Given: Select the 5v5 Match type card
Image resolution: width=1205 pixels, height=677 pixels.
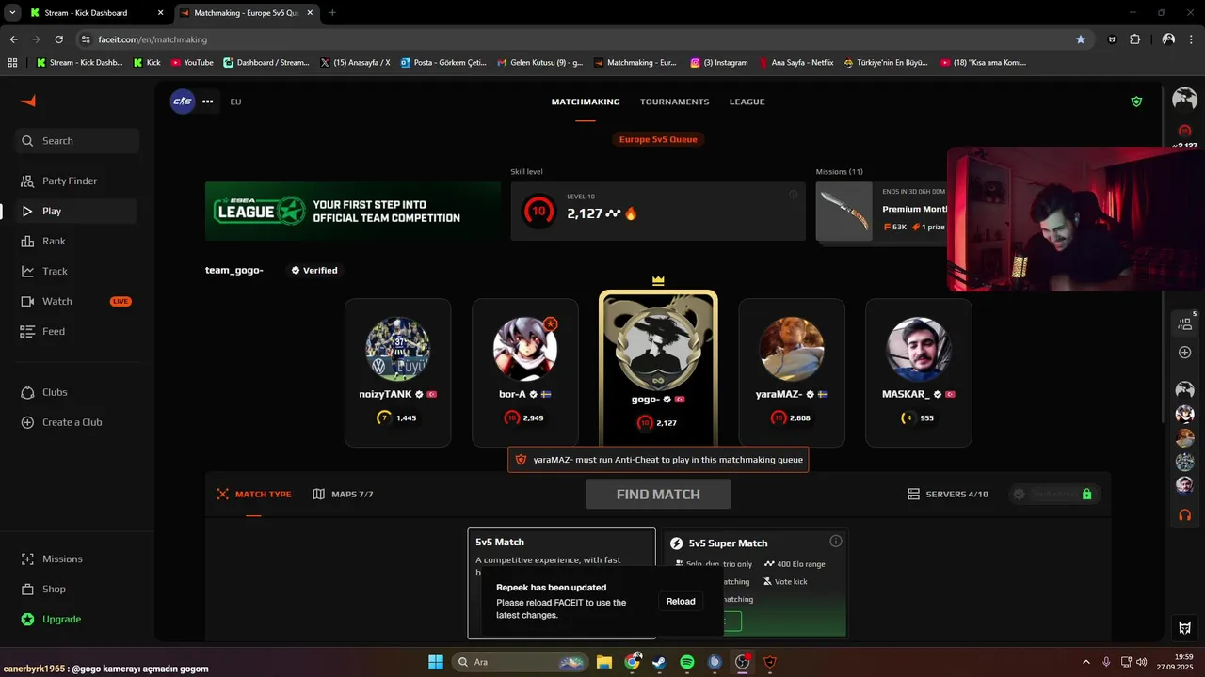Looking at the screenshot, I should tap(562, 583).
